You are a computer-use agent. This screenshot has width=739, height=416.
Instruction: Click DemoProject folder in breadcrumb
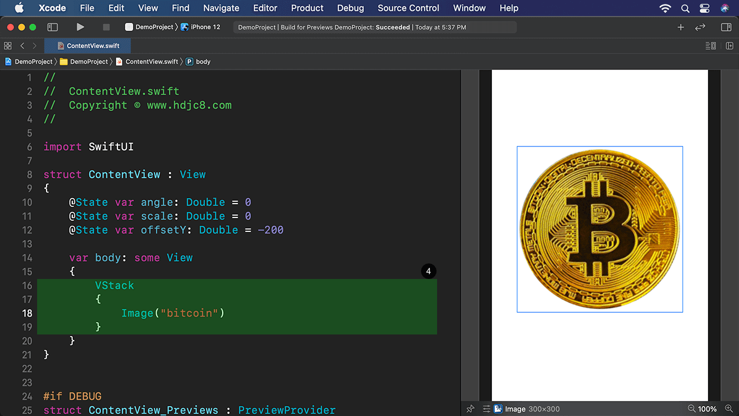click(x=84, y=62)
